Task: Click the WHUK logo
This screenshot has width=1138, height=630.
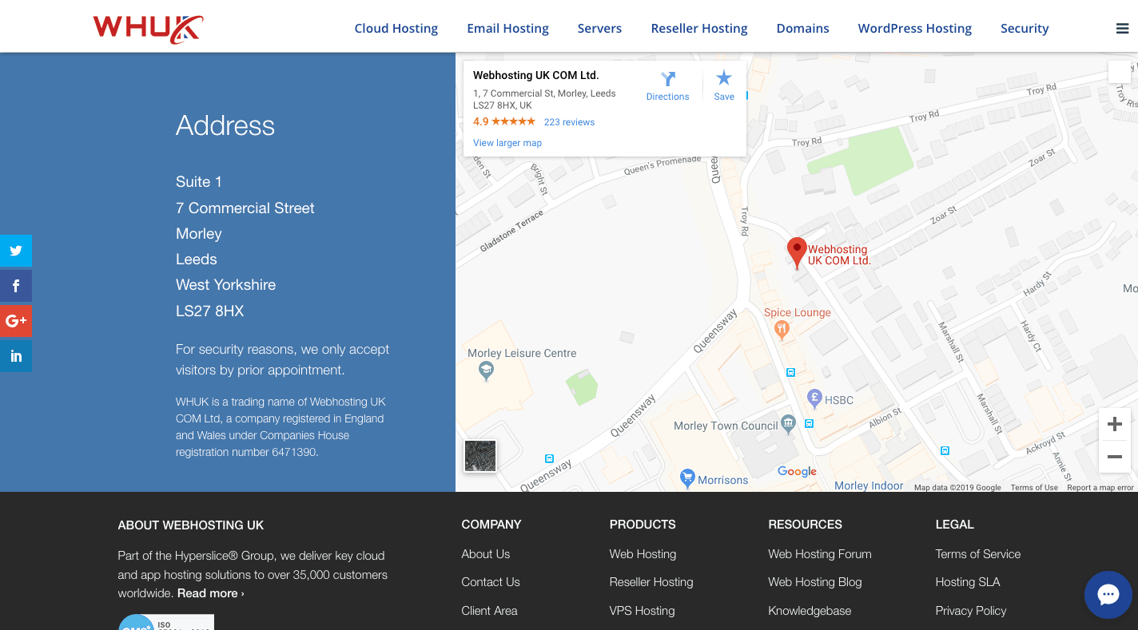Action: [148, 29]
